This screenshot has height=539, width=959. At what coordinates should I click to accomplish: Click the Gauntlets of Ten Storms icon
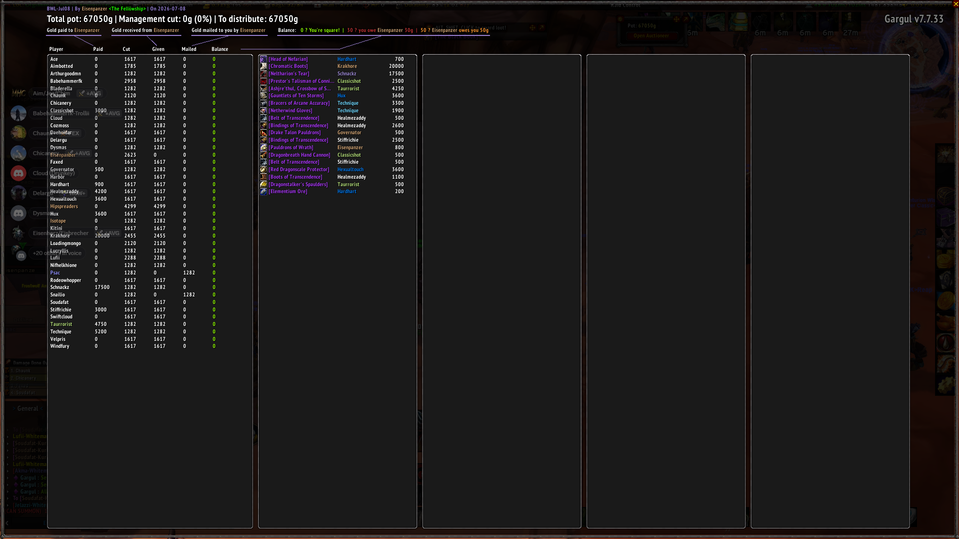(x=263, y=96)
